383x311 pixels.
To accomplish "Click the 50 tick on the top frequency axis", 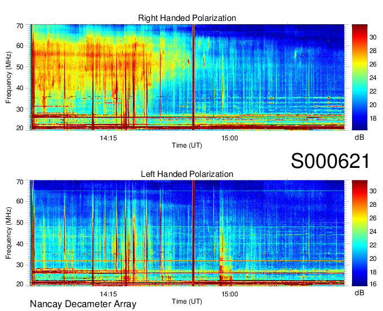I will [x=20, y=67].
